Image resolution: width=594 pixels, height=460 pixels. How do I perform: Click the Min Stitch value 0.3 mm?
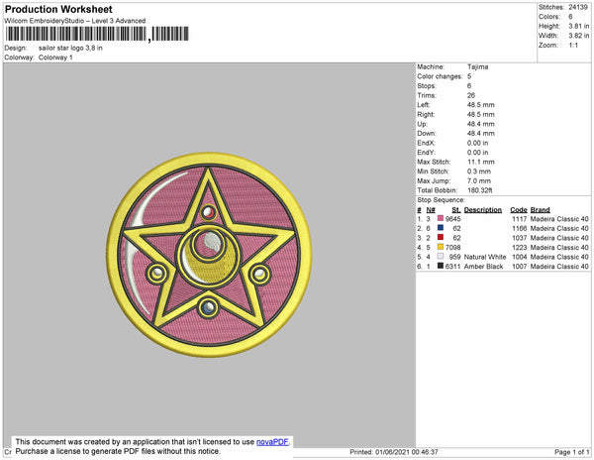click(x=478, y=172)
